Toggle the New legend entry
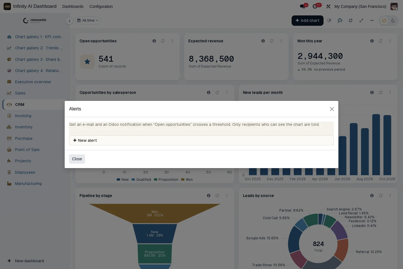 (123, 180)
